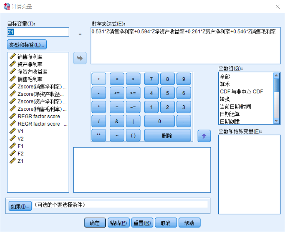Click the SPSS icon in the 计算变量 title bar
The height and width of the screenshot is (232, 285).
[7, 6]
